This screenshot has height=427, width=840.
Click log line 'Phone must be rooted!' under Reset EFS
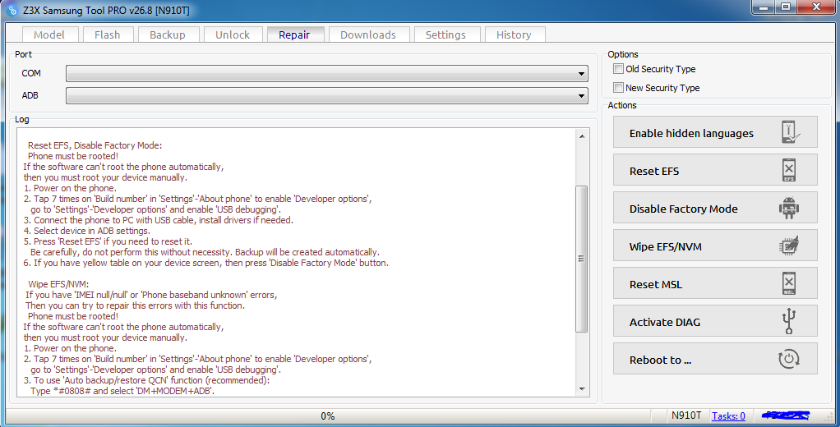point(73,156)
